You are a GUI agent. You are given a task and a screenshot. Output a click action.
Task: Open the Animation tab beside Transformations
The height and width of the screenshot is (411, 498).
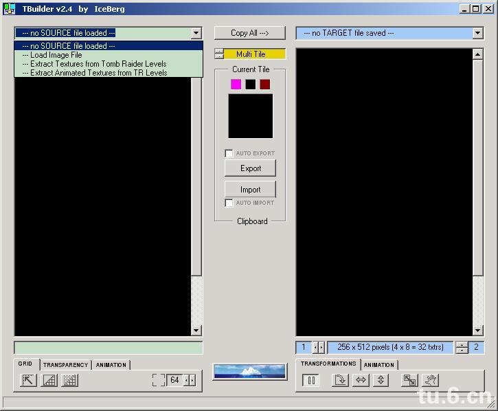coord(379,365)
